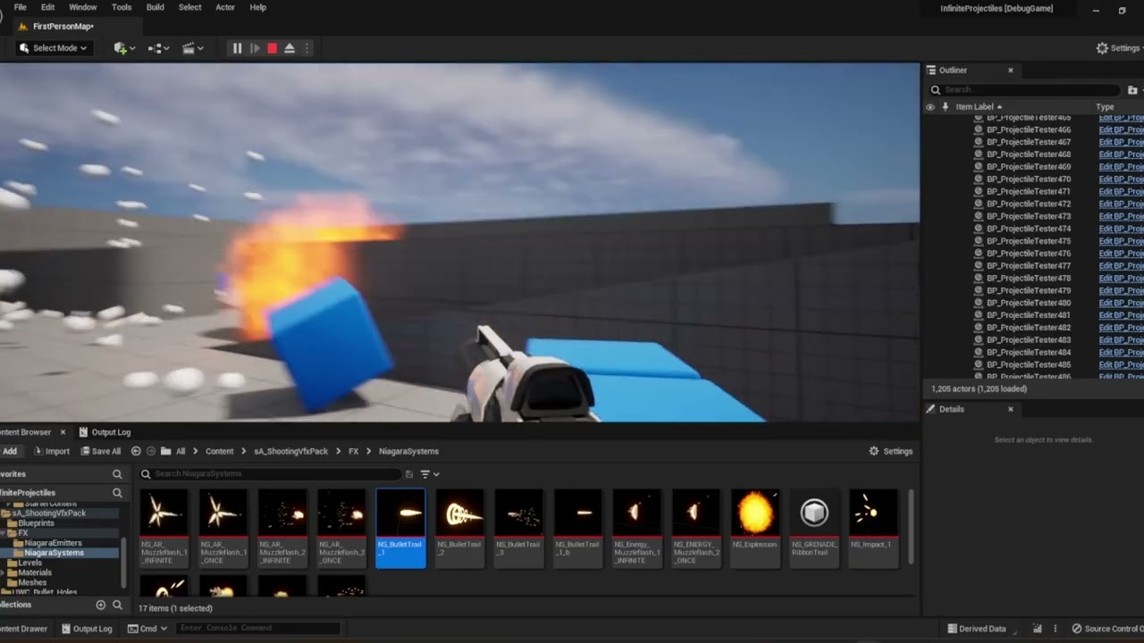Screen dimensions: 1144x643
Task: Sort Outliner by Type column
Action: [1106, 107]
